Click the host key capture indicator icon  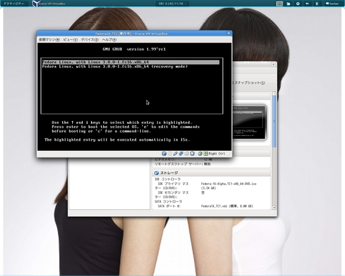206,153
